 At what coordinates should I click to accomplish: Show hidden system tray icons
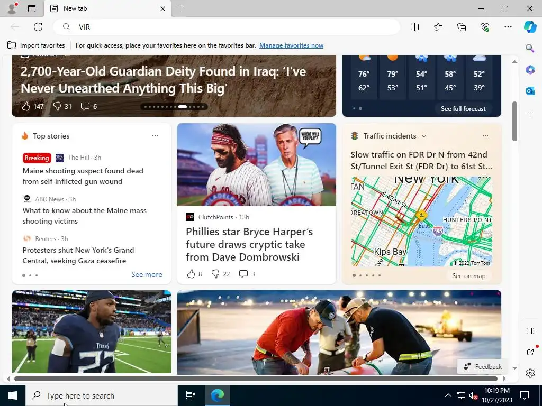coord(448,395)
